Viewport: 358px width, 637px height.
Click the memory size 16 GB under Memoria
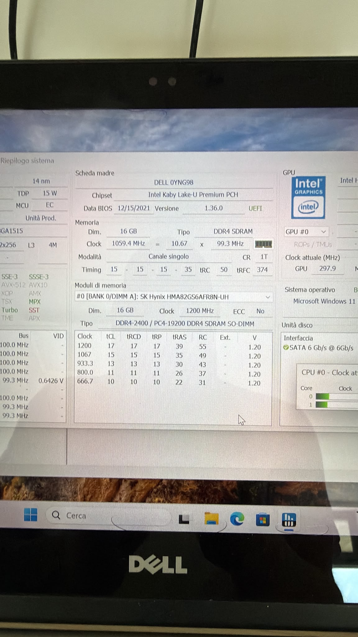128,231
